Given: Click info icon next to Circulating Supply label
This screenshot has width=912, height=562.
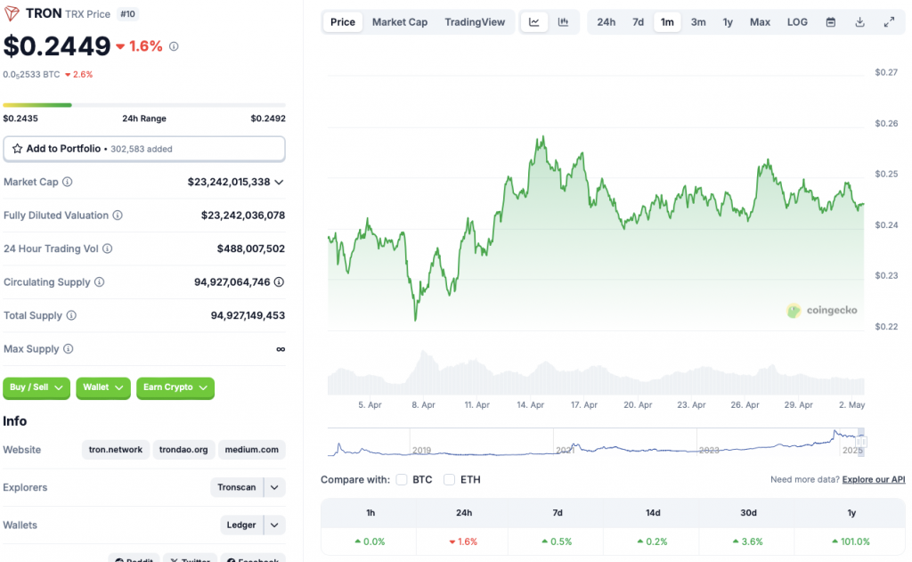Looking at the screenshot, I should point(100,282).
